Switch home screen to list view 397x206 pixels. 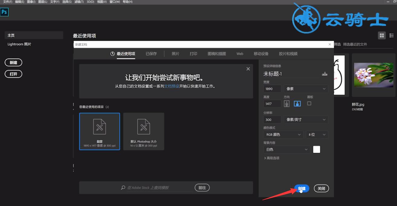(392, 36)
